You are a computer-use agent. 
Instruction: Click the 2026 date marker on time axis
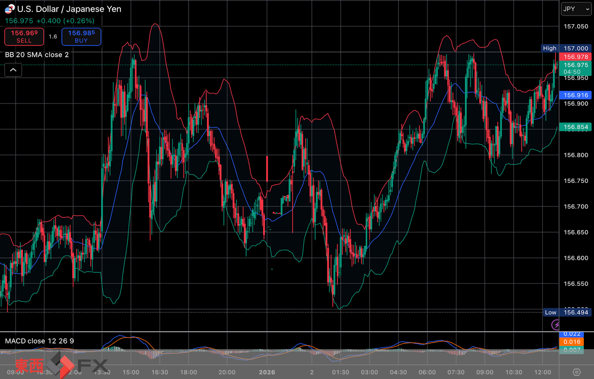pos(267,372)
